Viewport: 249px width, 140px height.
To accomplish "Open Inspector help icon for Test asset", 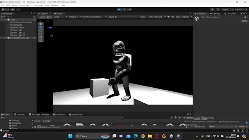I will 245,17.
